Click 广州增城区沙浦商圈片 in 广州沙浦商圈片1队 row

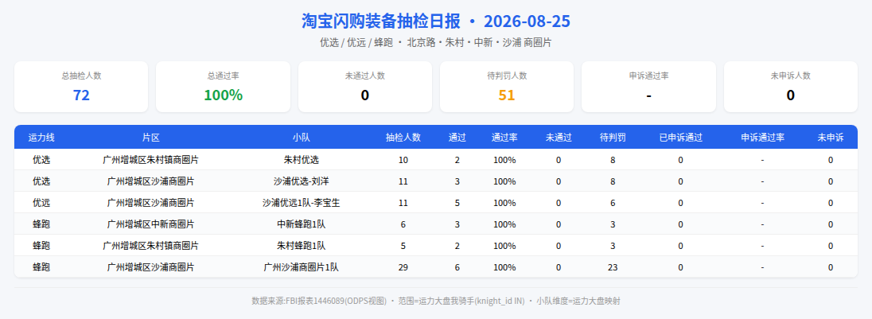150,266
